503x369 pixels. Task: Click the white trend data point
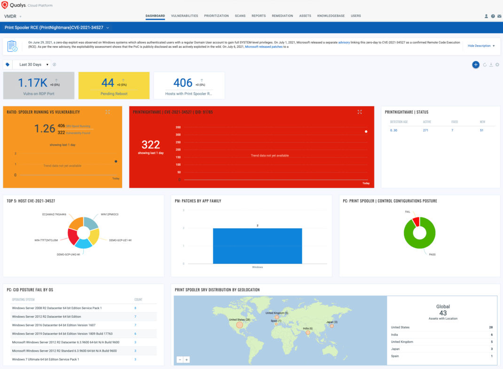click(366, 131)
